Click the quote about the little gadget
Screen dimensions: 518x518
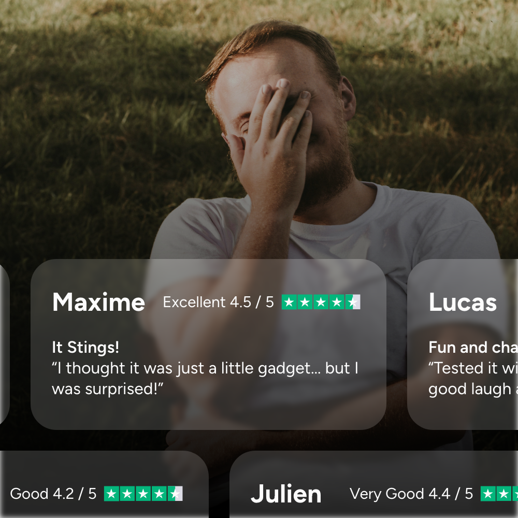[x=205, y=378]
